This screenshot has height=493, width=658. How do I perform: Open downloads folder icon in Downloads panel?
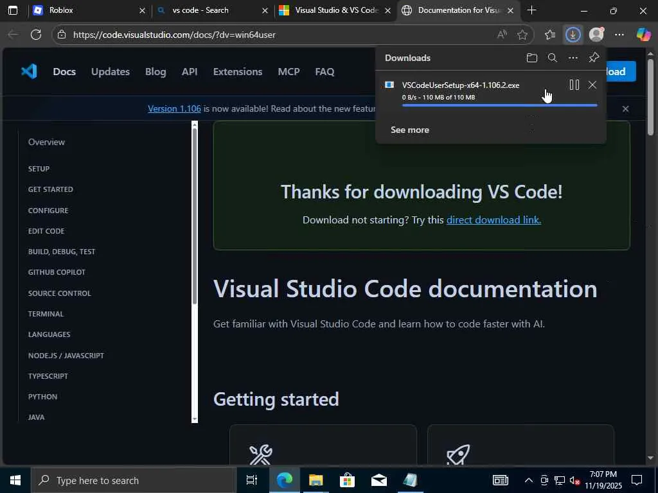coord(531,58)
